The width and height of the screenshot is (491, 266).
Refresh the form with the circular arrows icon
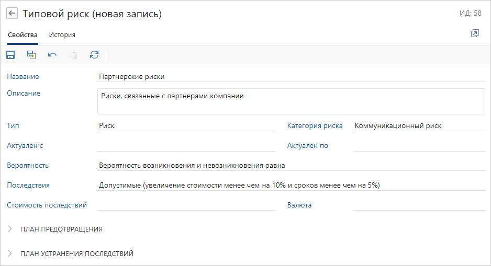(94, 55)
